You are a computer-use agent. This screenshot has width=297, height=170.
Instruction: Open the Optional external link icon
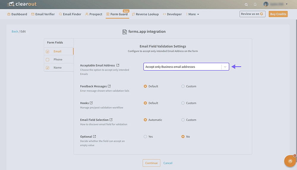tap(94, 136)
